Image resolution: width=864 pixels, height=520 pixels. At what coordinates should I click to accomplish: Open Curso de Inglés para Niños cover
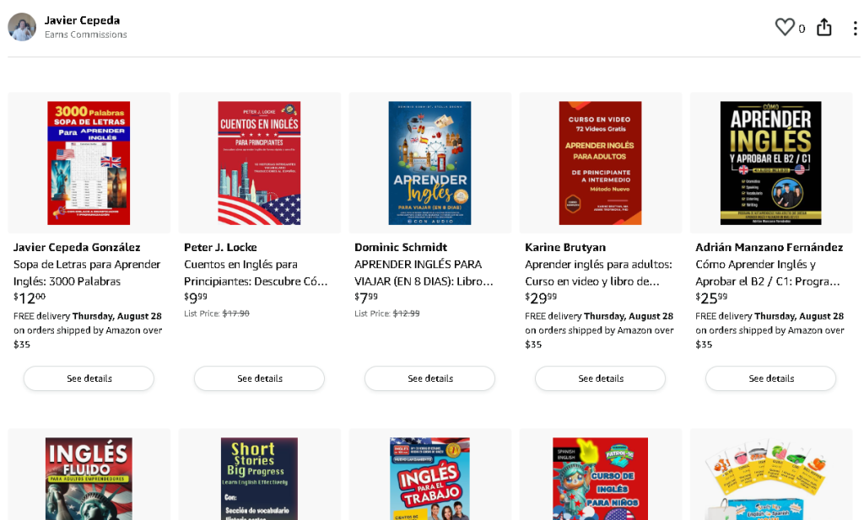click(600, 479)
